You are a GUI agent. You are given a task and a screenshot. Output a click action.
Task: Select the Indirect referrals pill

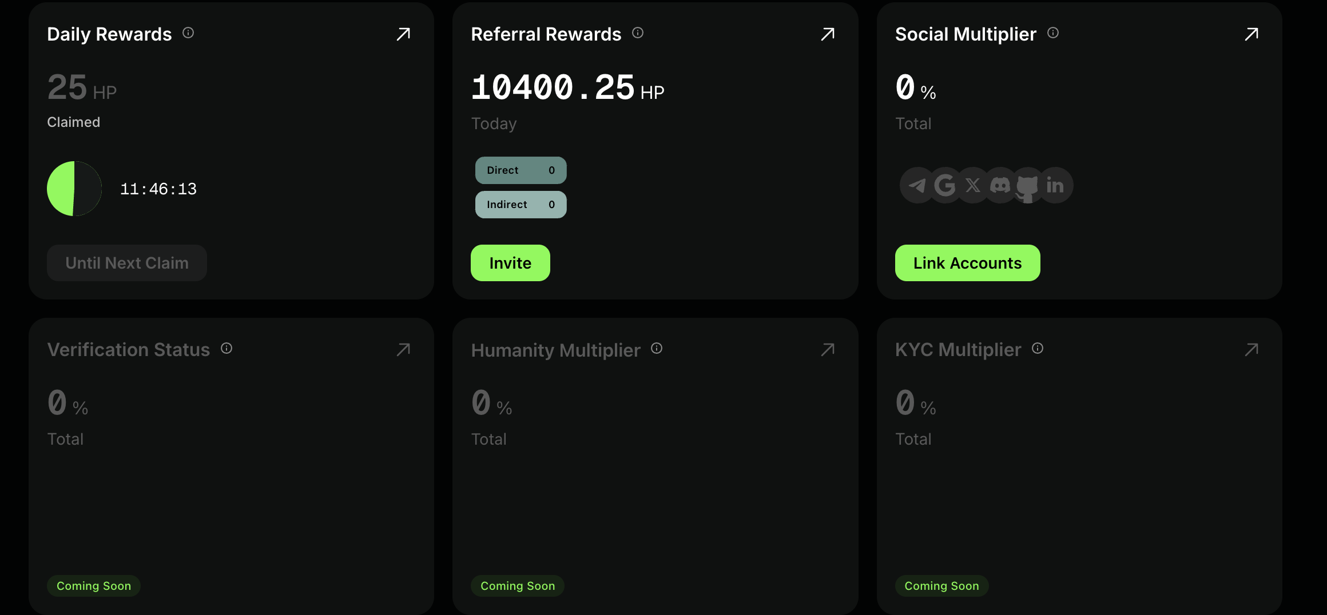pyautogui.click(x=521, y=205)
